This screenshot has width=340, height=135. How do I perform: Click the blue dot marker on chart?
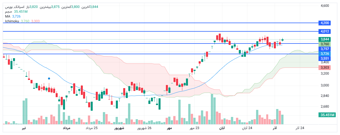click(x=49, y=78)
